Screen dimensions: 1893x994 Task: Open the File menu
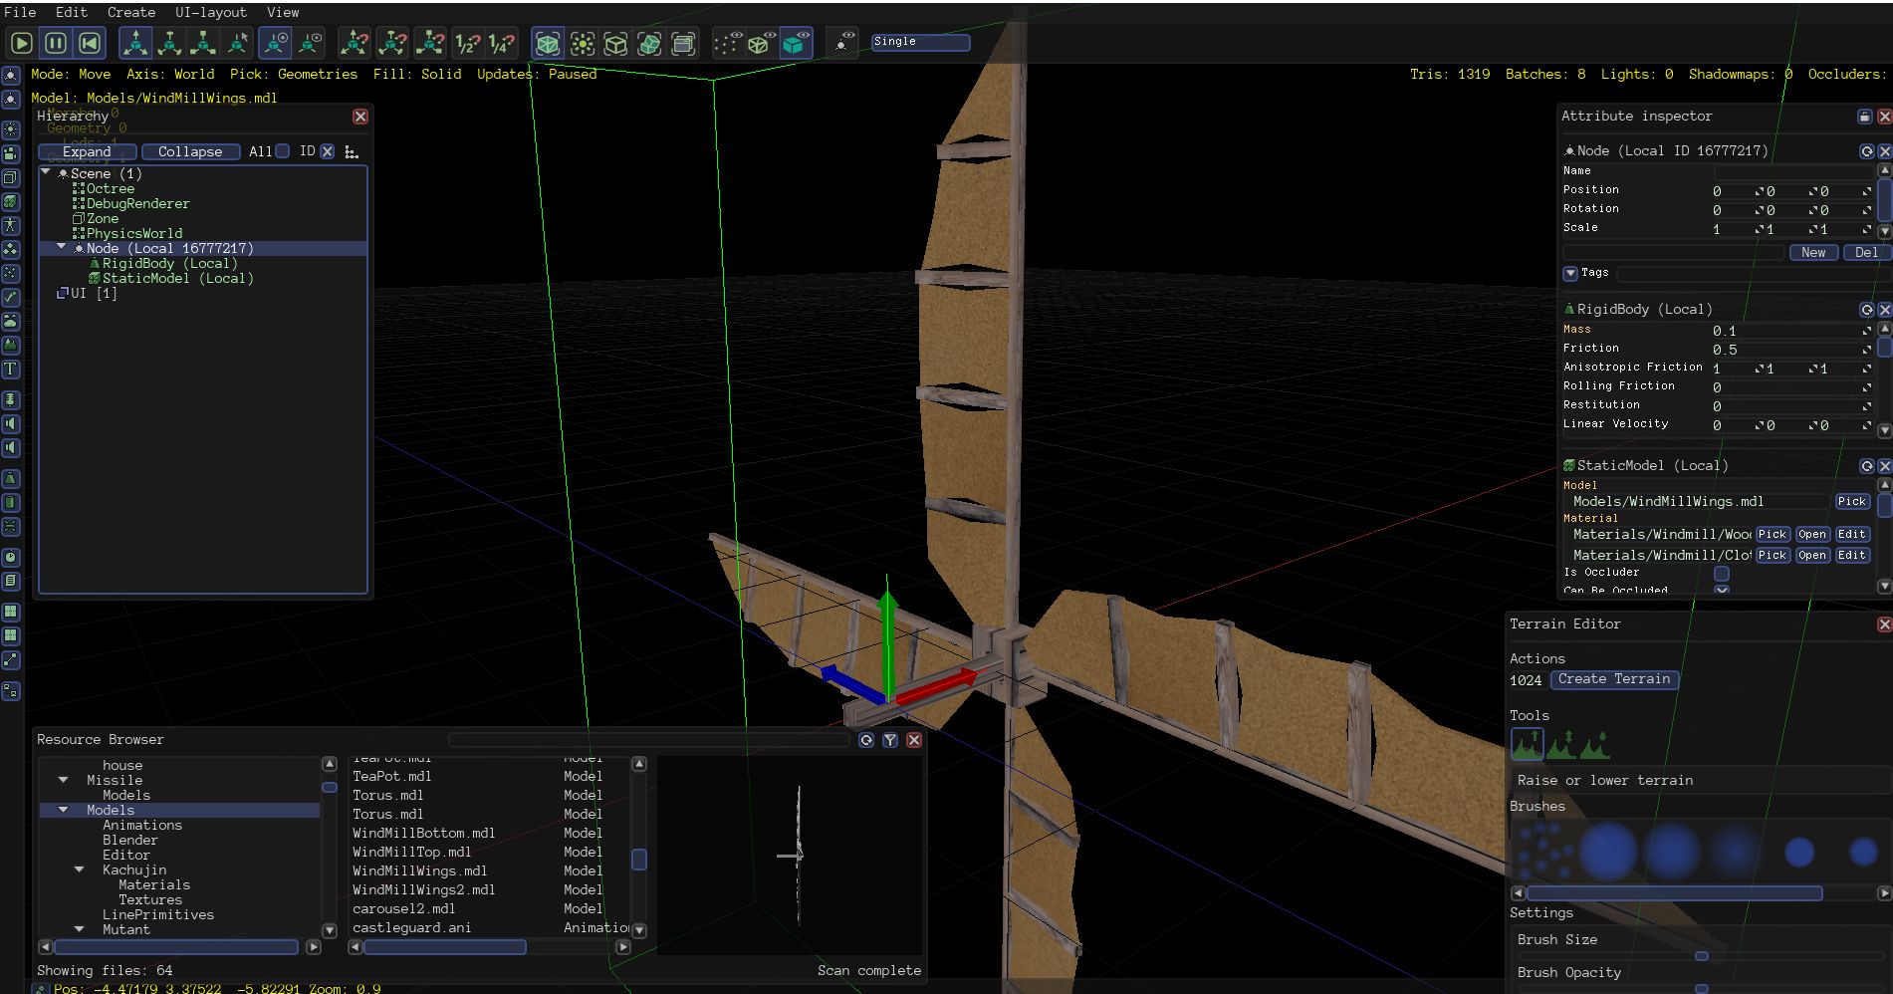tap(20, 12)
